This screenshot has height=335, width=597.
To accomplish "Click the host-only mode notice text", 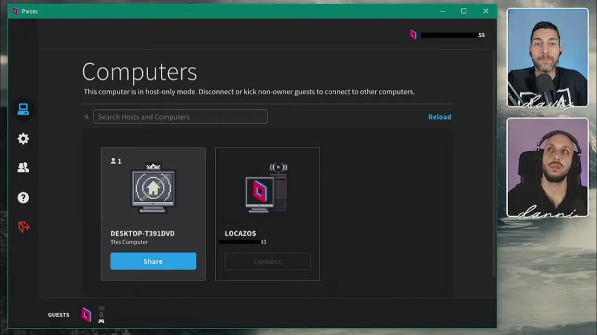I will [x=249, y=92].
